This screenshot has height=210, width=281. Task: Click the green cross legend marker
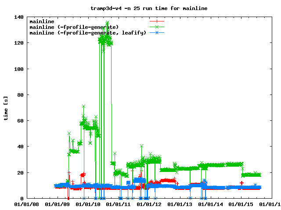pyautogui.click(x=157, y=27)
